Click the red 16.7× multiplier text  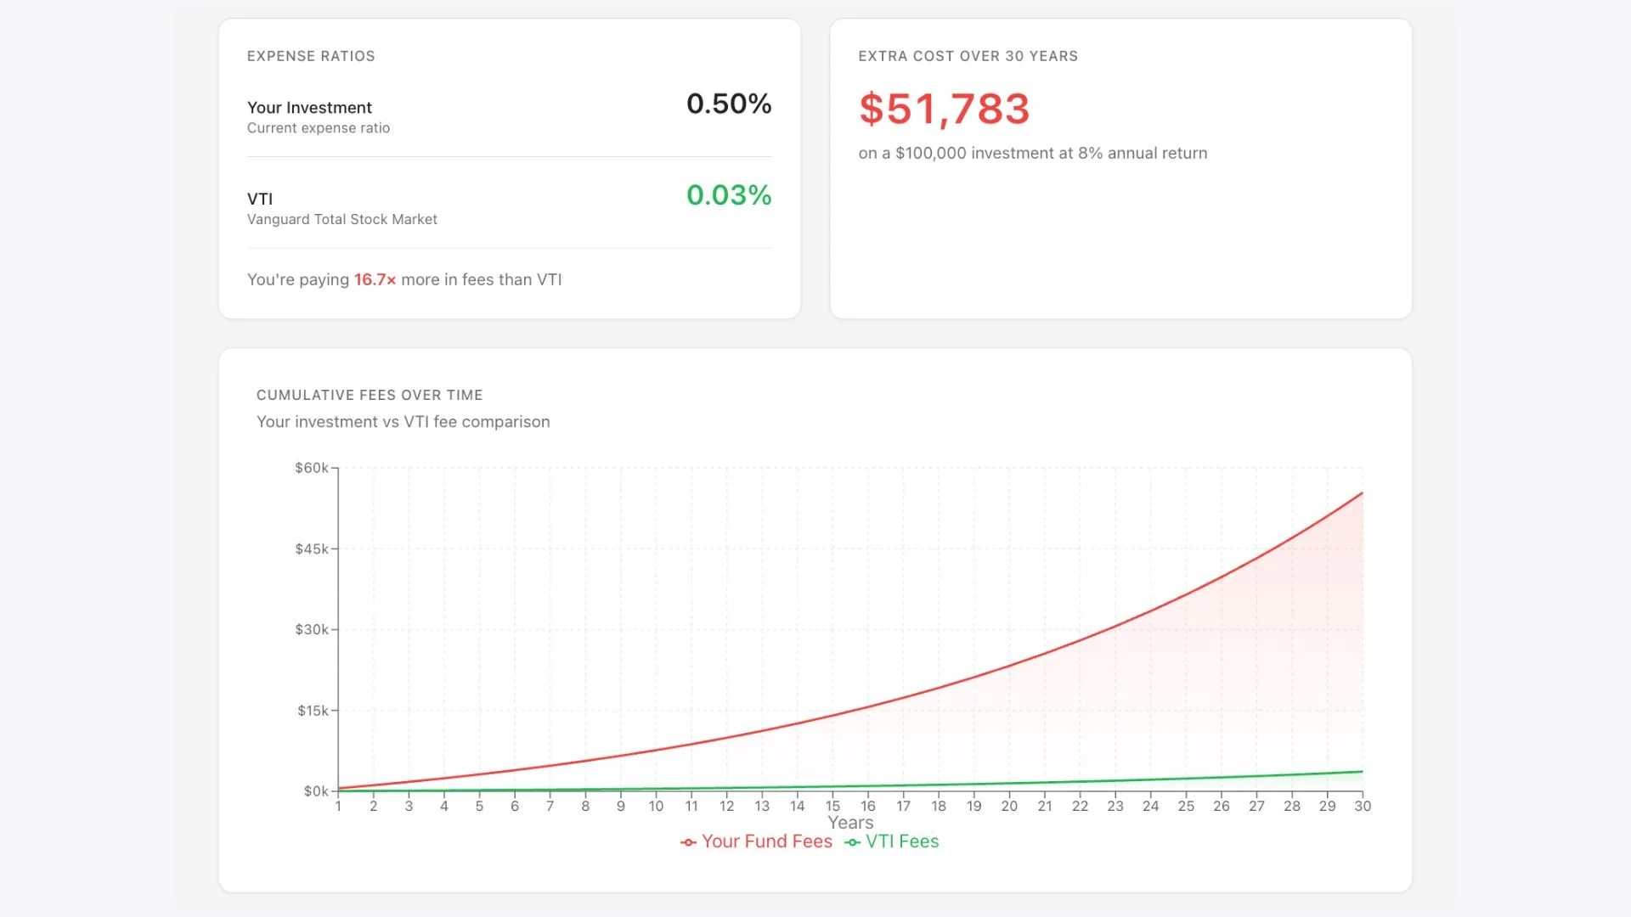click(x=375, y=279)
